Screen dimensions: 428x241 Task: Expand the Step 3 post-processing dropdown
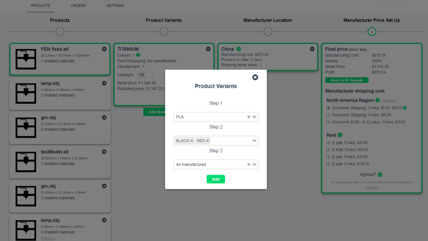[254, 164]
